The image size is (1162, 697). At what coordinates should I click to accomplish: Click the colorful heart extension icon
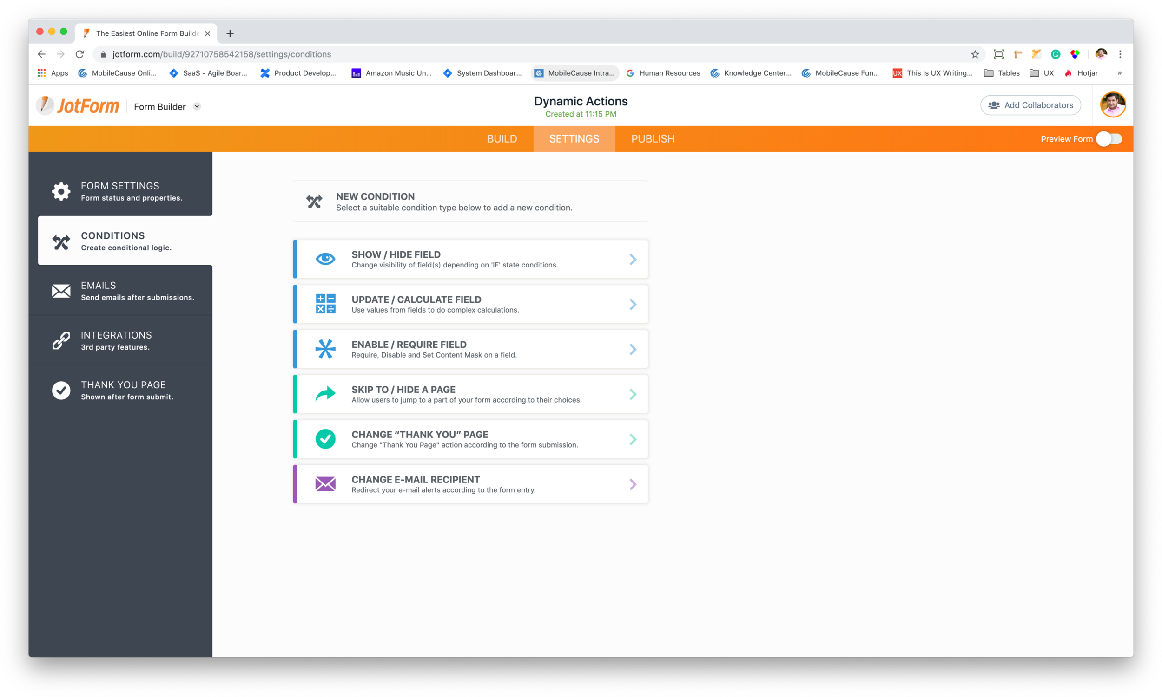[x=1075, y=54]
